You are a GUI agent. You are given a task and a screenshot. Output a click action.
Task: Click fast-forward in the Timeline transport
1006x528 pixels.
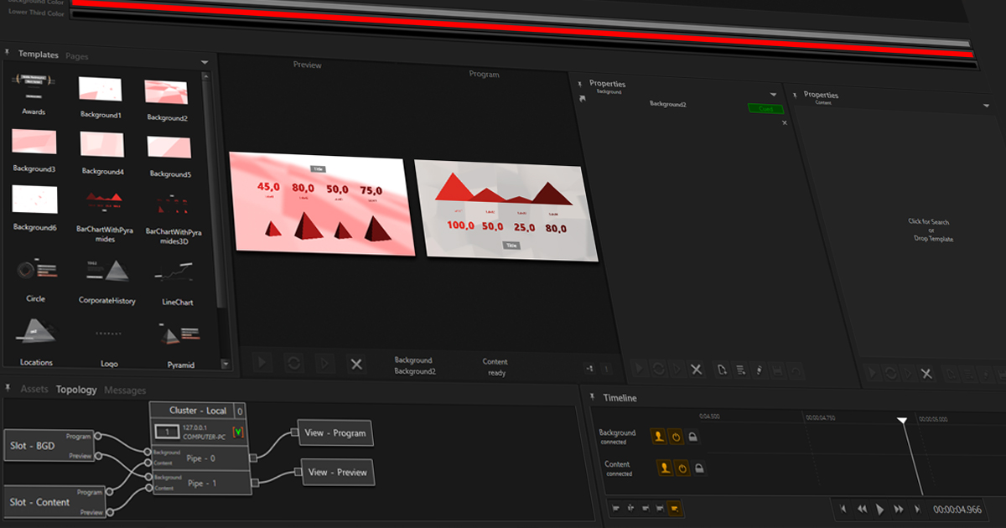pyautogui.click(x=899, y=509)
